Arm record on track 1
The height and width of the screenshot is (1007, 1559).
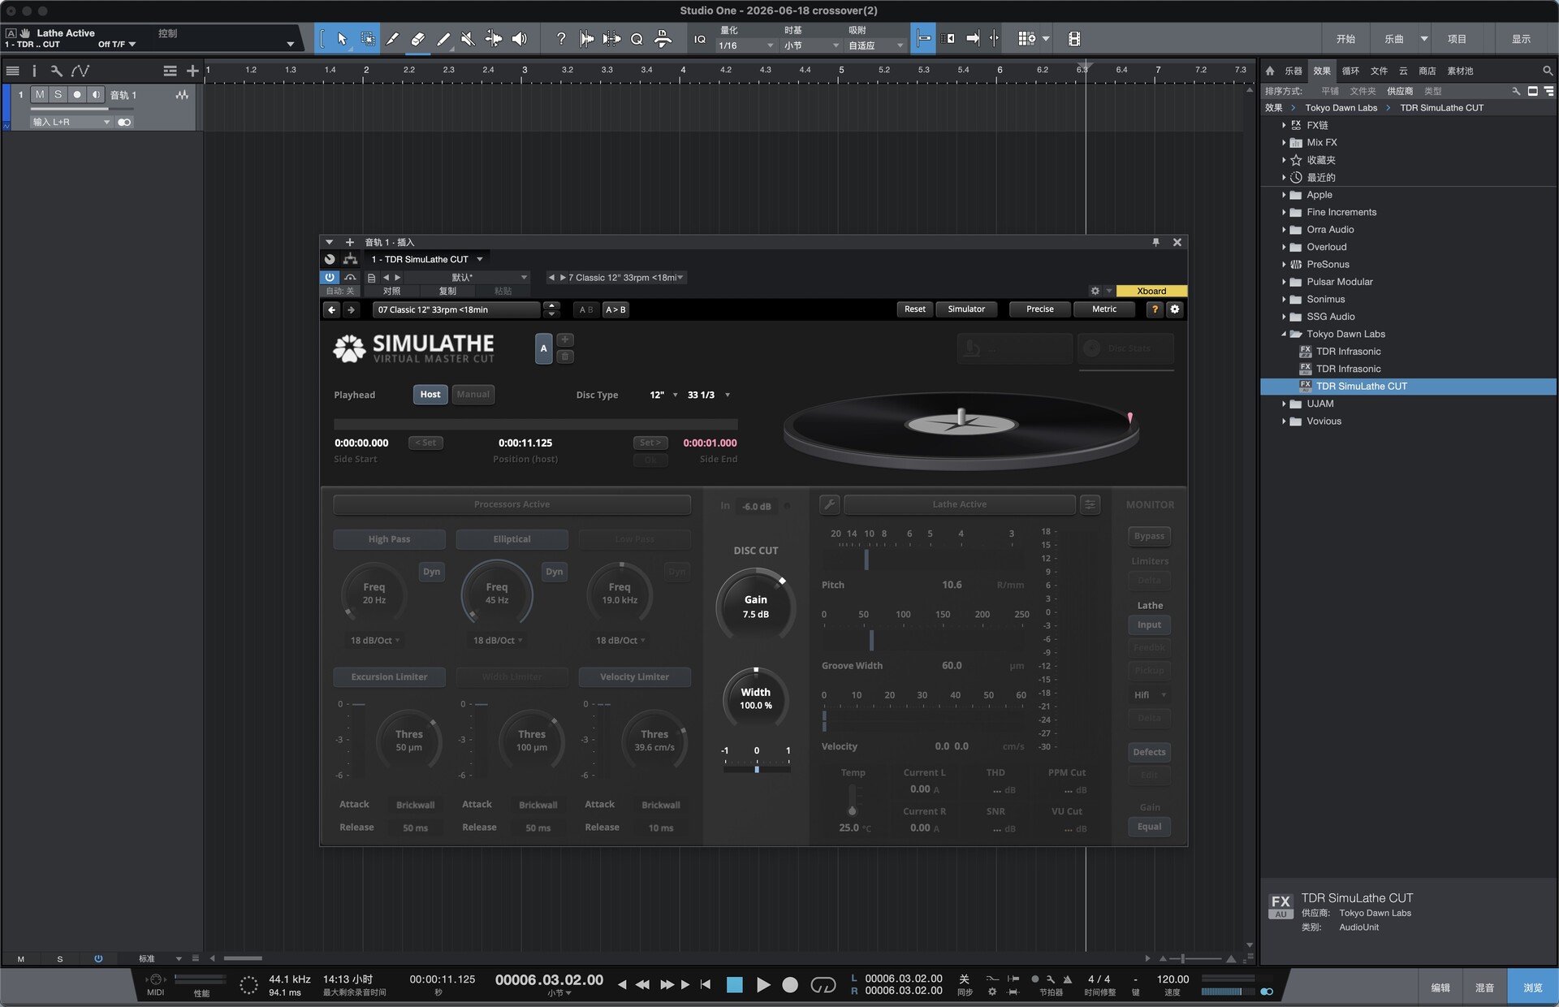(77, 95)
